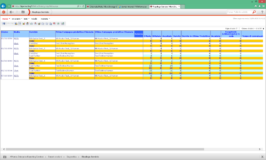
Task: Click the red PDF export toolbar icon
Action: (54, 24)
